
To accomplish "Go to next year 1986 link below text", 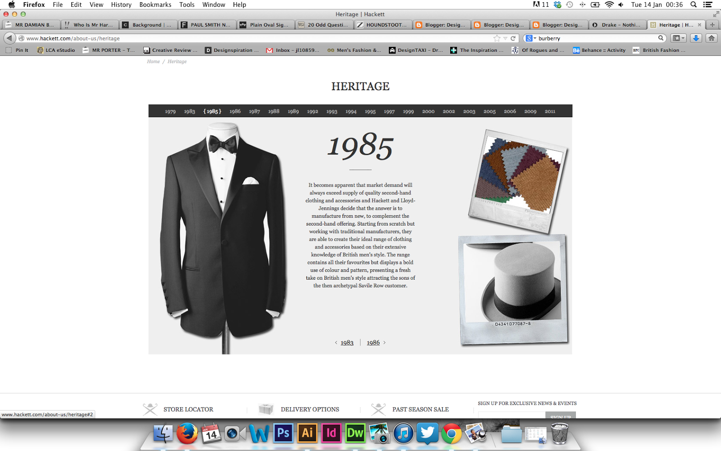I will point(373,343).
